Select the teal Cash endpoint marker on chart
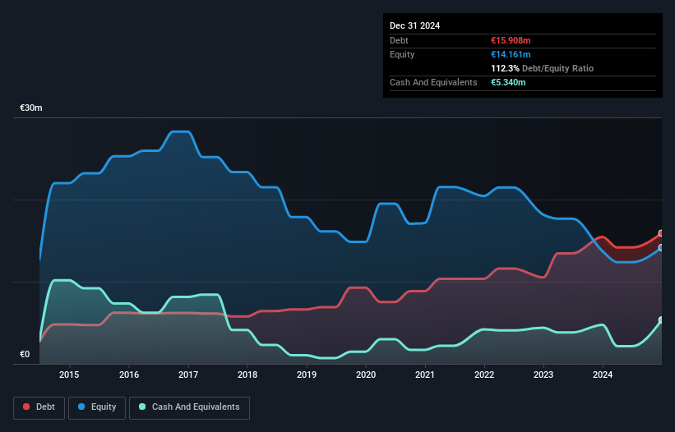Viewport: 675px width, 432px height. tap(661, 320)
